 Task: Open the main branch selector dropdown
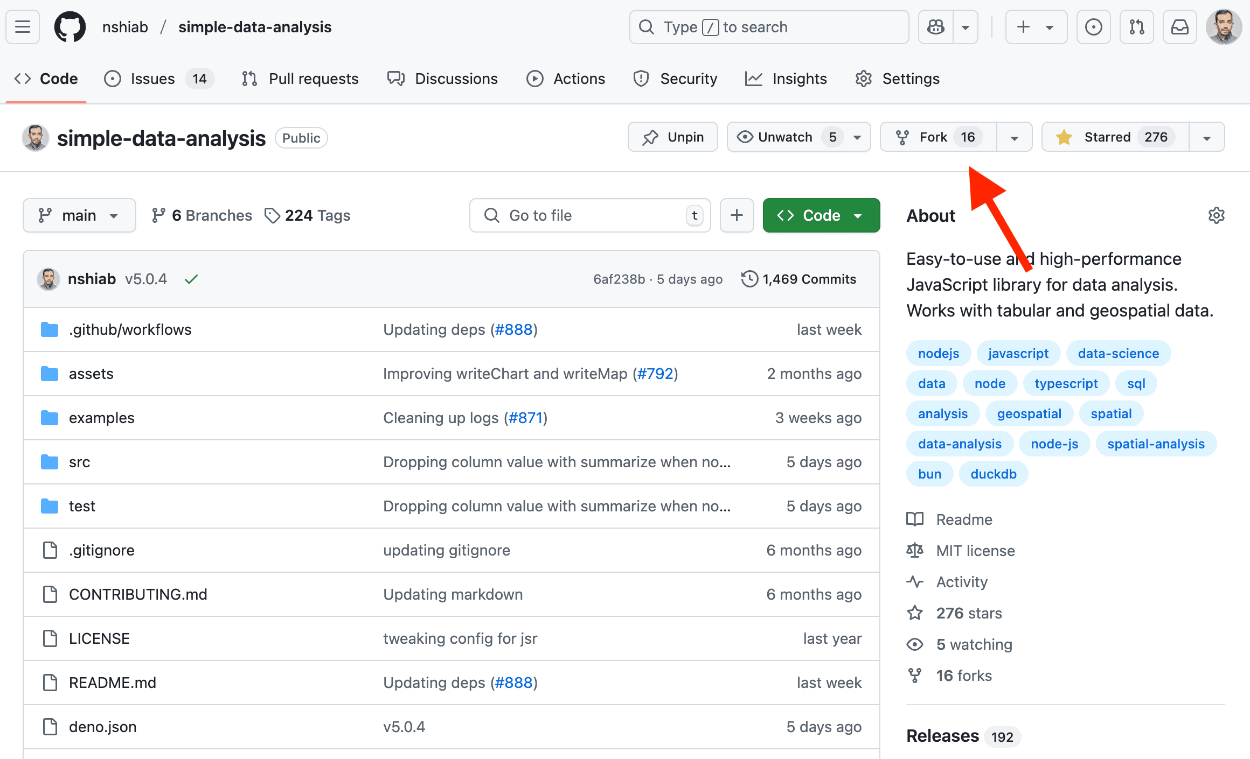79,215
